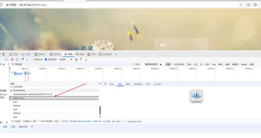The width and height of the screenshot is (261, 138).
Task: Close the search side panel
Action: (6, 59)
